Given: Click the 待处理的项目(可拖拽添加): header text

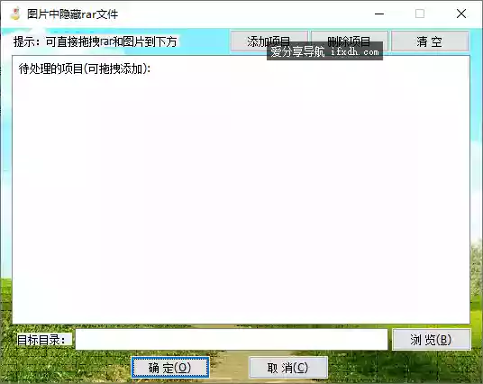Looking at the screenshot, I should [85, 69].
